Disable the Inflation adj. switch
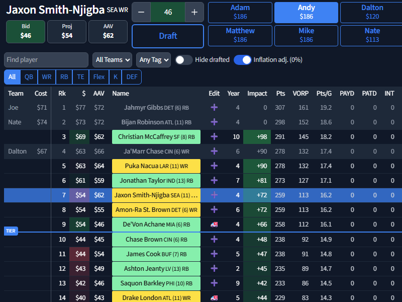This screenshot has width=402, height=302. [x=243, y=60]
